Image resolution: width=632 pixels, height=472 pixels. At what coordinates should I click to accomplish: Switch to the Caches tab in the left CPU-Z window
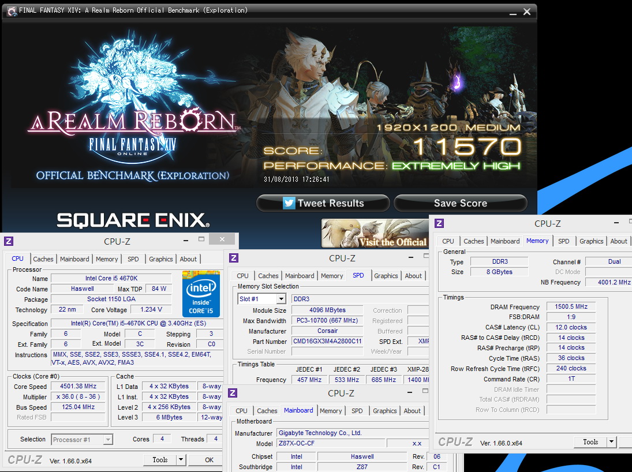click(43, 259)
